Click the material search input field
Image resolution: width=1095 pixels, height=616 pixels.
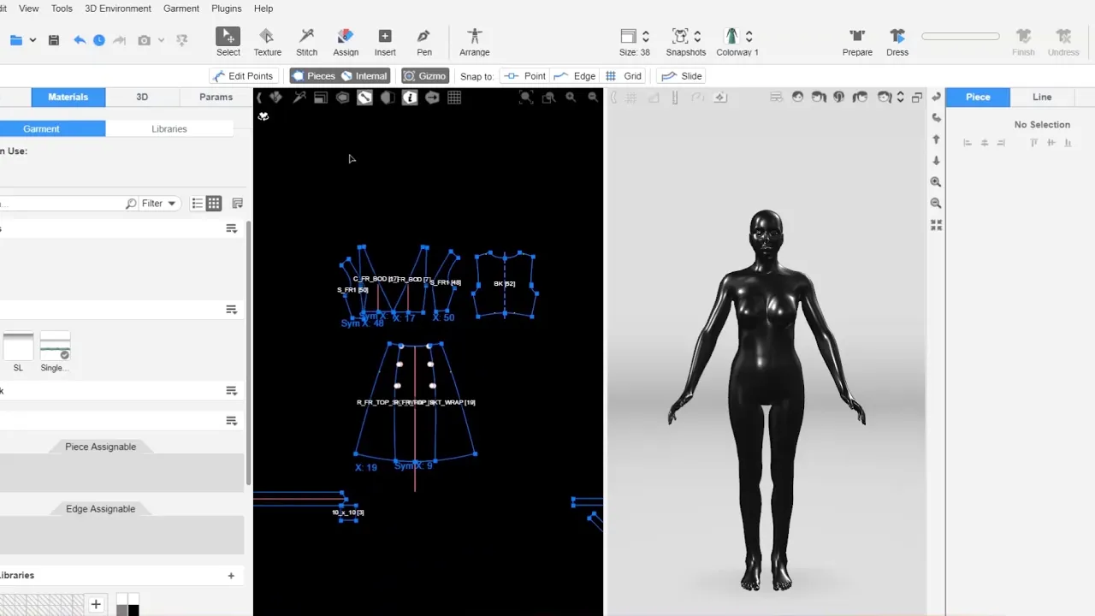[60, 204]
